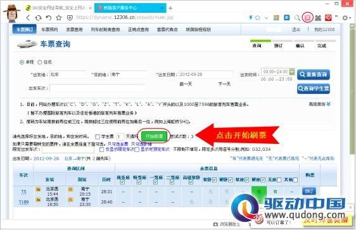Image resolution: width=356 pixels, height=230 pixels.
Task: Select the 单程 one-way radio button
Action: pos(22,62)
